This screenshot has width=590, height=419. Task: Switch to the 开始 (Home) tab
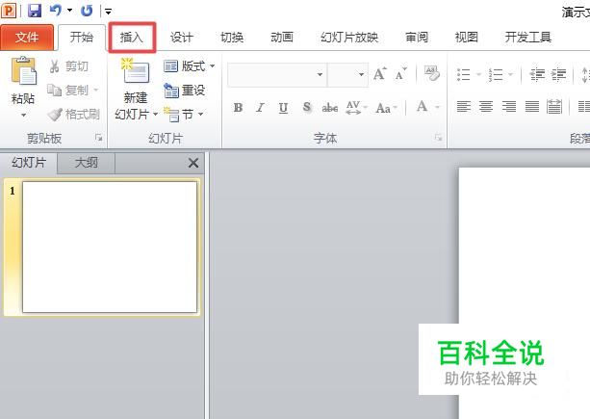[82, 38]
